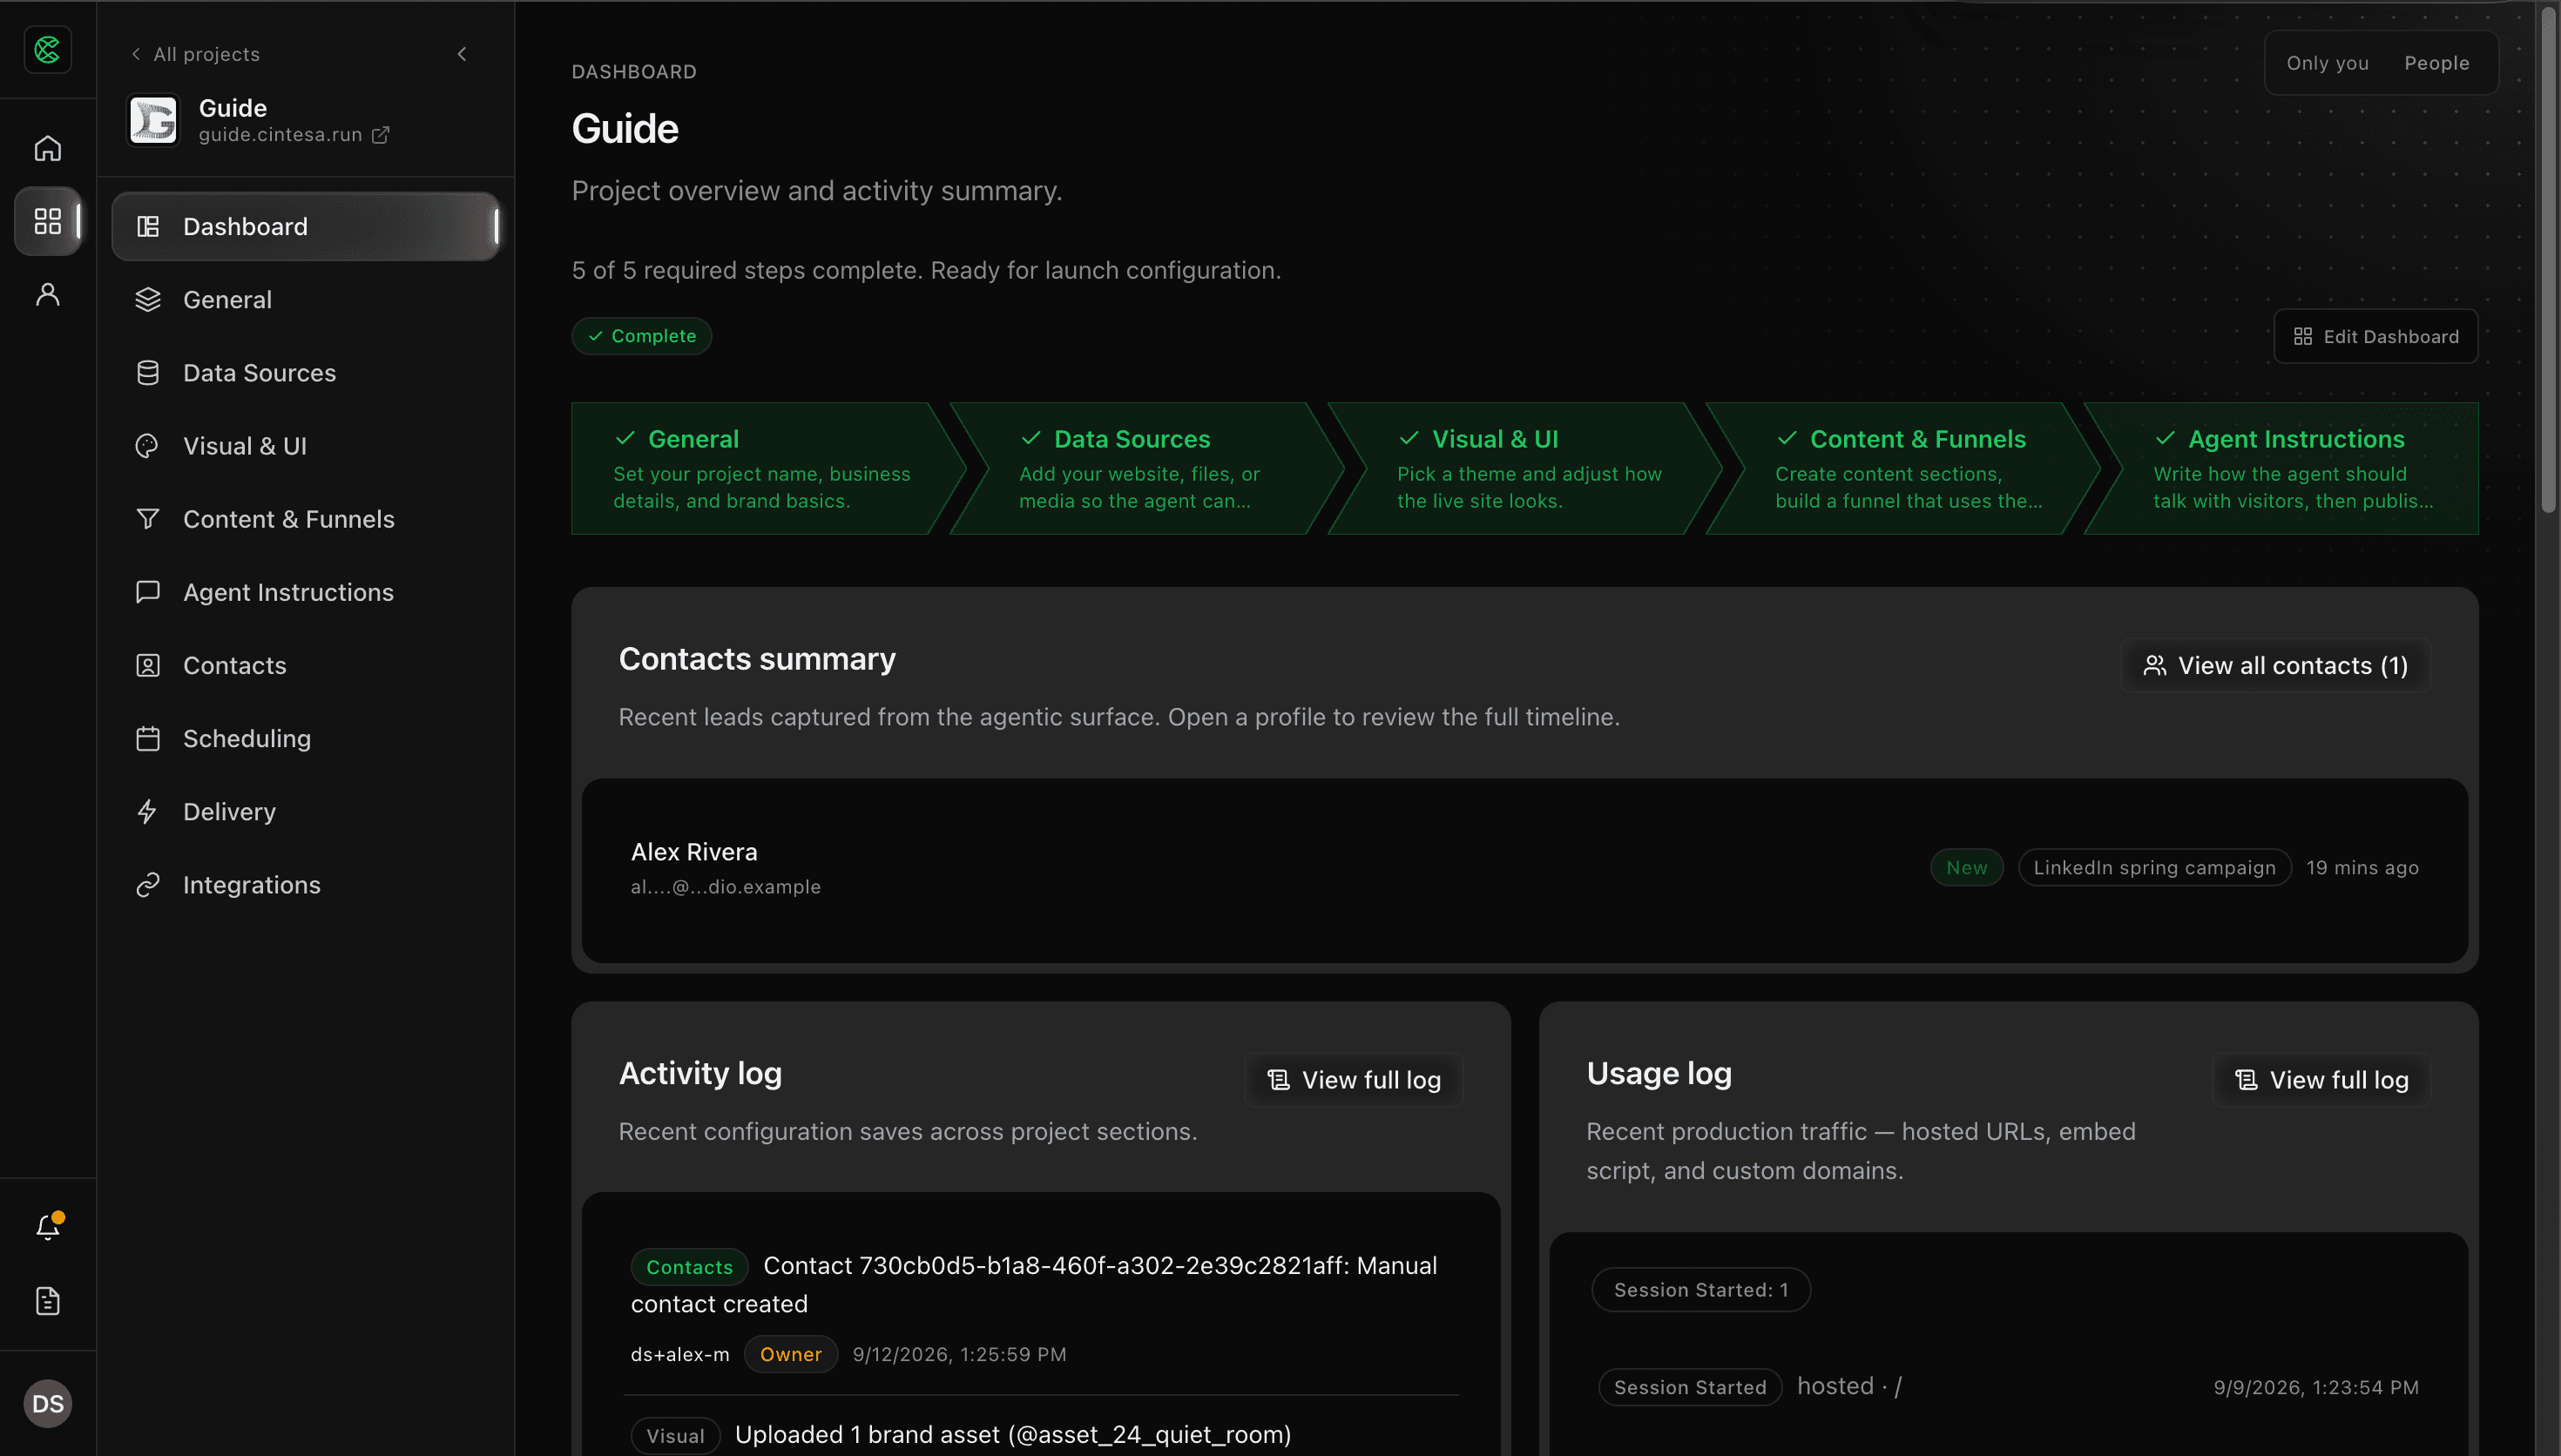2561x1456 pixels.
Task: Click the Scheduling calendar icon
Action: tap(148, 738)
